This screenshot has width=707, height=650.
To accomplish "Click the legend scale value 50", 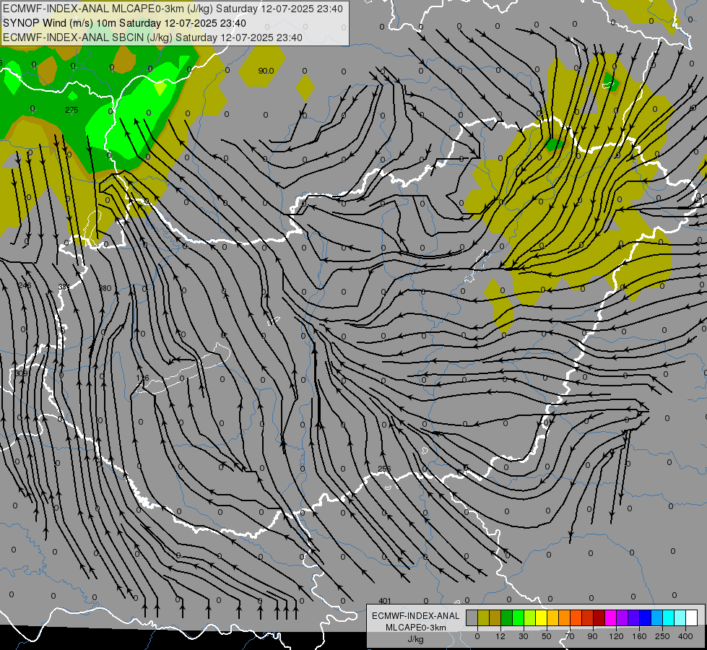I will coord(547,636).
